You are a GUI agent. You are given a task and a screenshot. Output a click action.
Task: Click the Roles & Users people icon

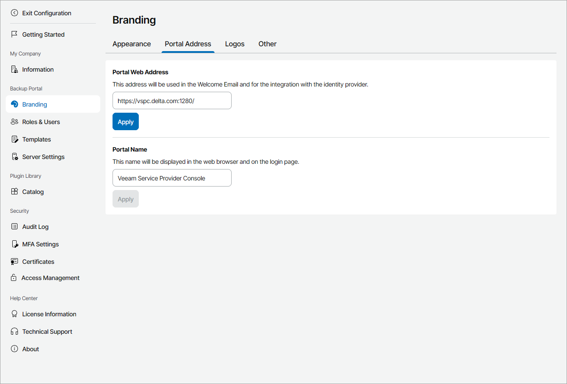pos(14,122)
